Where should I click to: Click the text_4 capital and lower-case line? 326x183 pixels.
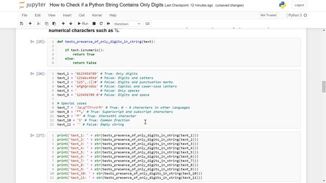[x=117, y=86]
